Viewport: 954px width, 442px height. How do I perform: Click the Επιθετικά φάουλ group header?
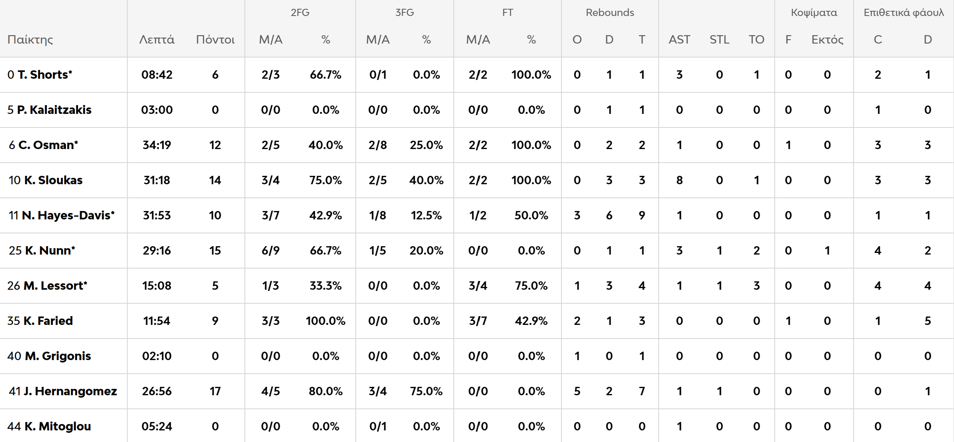pyautogui.click(x=904, y=12)
